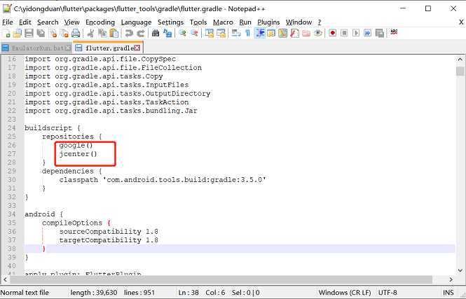This screenshot has width=466, height=299.
Task: Open Find with the binoculars icon
Action: (x=155, y=33)
